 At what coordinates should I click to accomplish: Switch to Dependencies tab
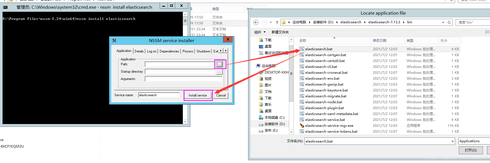169,51
